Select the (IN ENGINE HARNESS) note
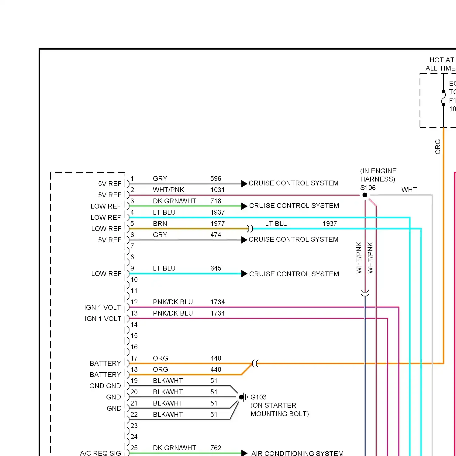The width and height of the screenshot is (456, 456). pyautogui.click(x=378, y=175)
